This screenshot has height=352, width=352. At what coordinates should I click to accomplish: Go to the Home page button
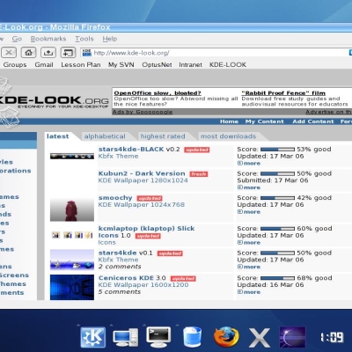tap(28, 53)
